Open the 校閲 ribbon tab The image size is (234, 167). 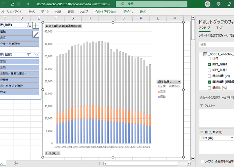58,12
